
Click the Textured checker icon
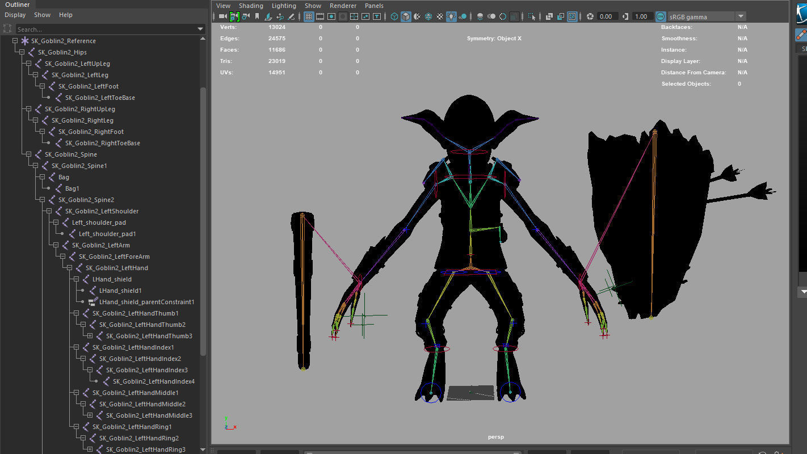(440, 16)
